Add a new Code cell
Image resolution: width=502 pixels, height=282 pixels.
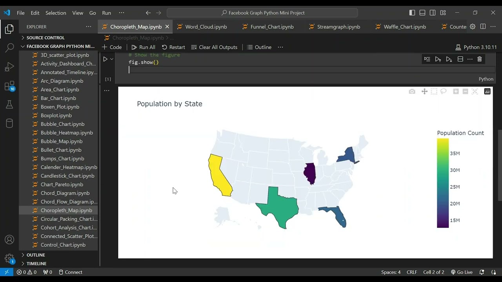click(x=112, y=47)
